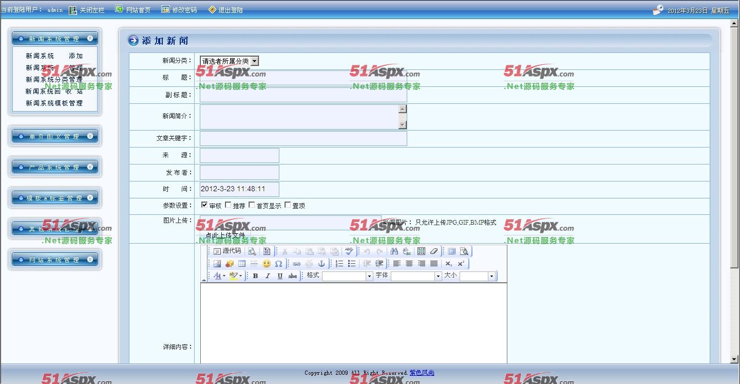Apply center text alignment
Screen dimensions: 740x384
[409, 264]
